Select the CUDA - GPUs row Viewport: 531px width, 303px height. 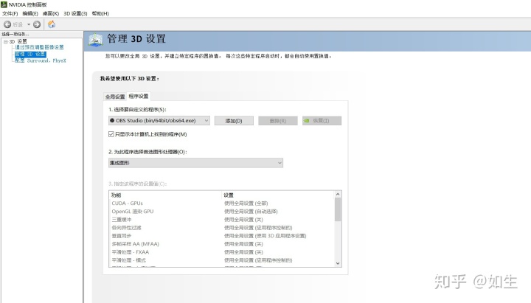[221, 203]
